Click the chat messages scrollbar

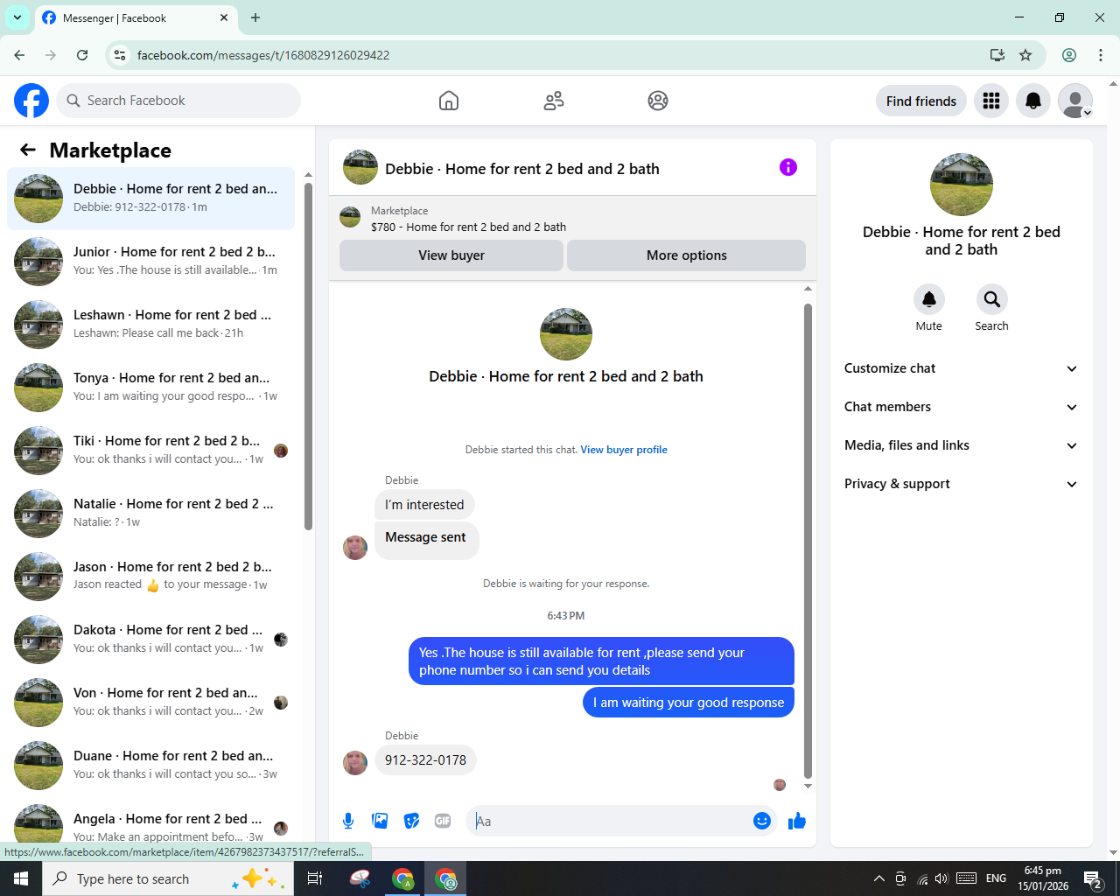[808, 541]
